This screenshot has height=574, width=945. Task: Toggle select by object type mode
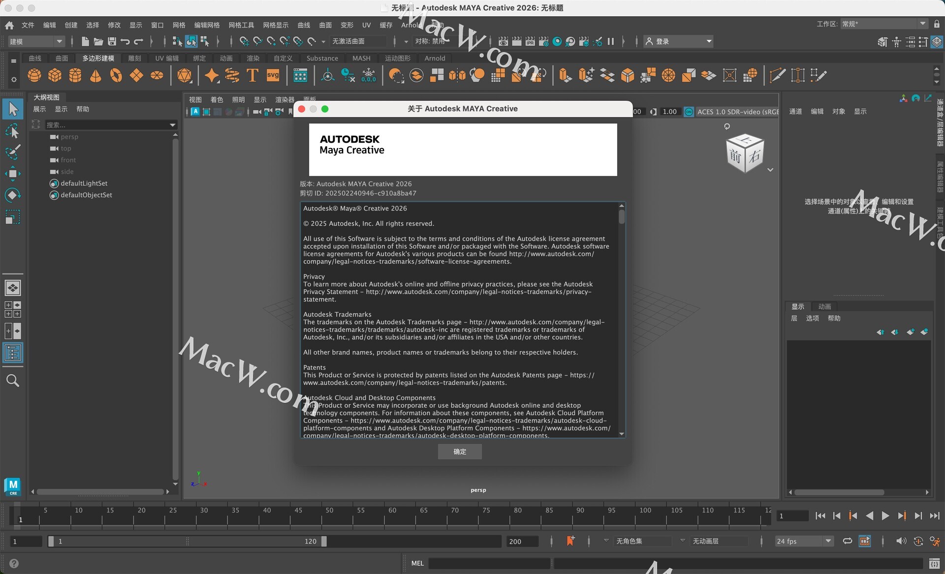(191, 41)
